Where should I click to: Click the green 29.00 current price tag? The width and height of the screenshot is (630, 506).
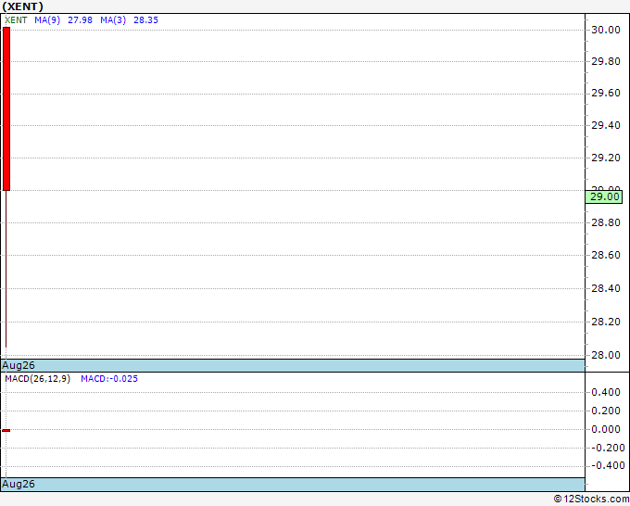(x=604, y=197)
